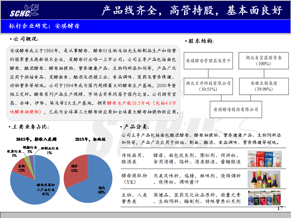This screenshot has width=291, height=218.
Task: Select the 传统面用、酿酒类 table row label
Action: click(133, 158)
